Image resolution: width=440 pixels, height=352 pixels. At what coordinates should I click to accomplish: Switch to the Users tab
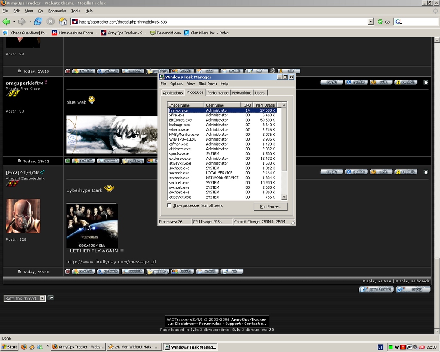click(x=260, y=93)
